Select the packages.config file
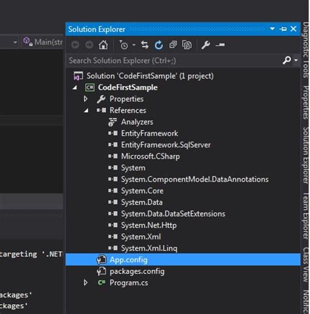310x314 pixels. [x=137, y=271]
